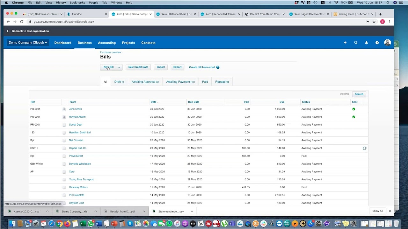Click the Import button
The image size is (408, 229).
(161, 67)
